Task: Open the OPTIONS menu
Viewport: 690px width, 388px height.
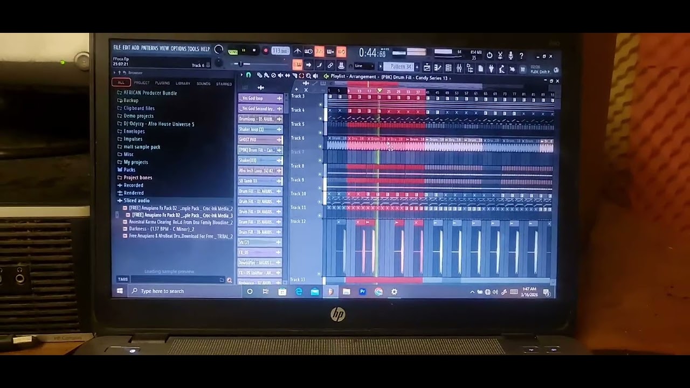Action: (x=178, y=48)
